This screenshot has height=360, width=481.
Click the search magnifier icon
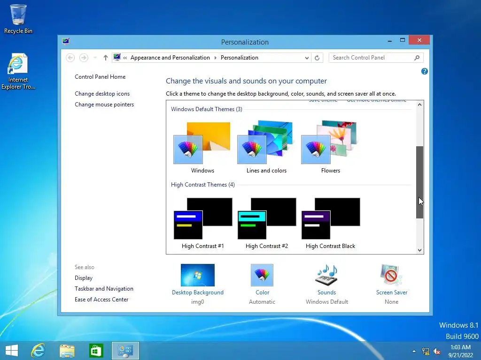click(x=417, y=58)
